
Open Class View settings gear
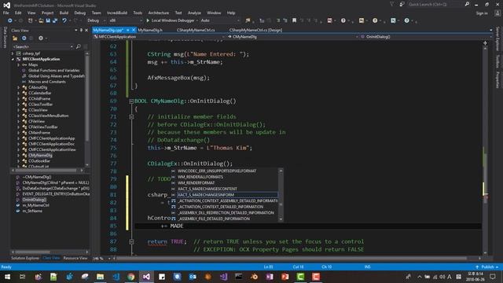coord(41,39)
